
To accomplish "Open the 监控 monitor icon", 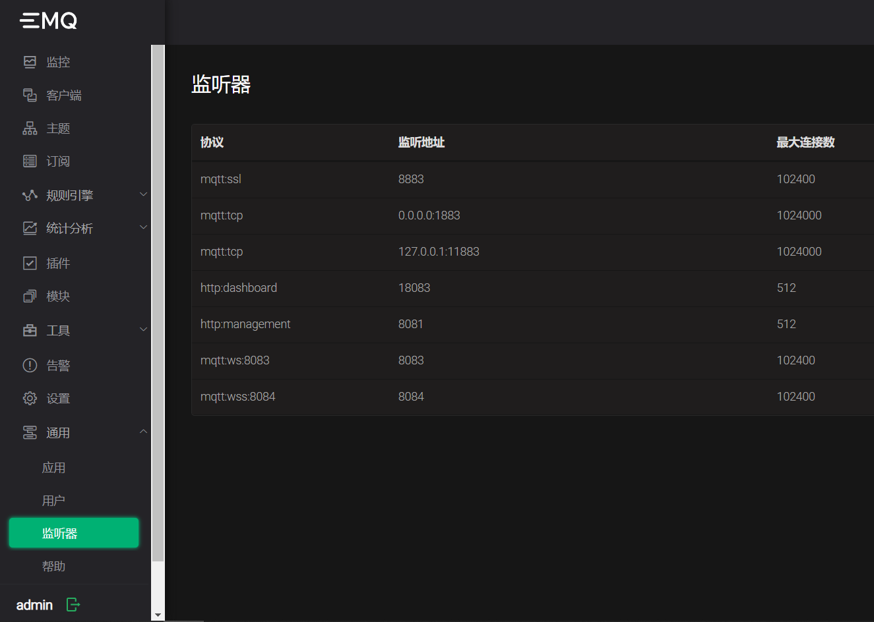I will [x=30, y=62].
